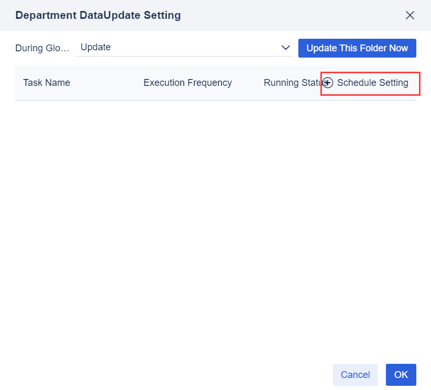Click the dialog title 'Department DataUpdate Setting'
This screenshot has height=390, width=431.
pos(98,15)
